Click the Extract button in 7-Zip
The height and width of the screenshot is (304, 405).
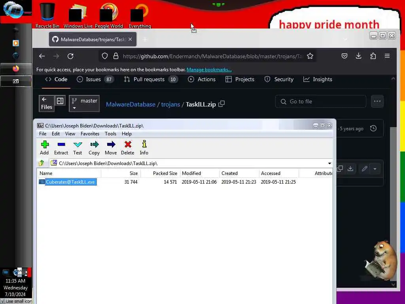coord(61,148)
